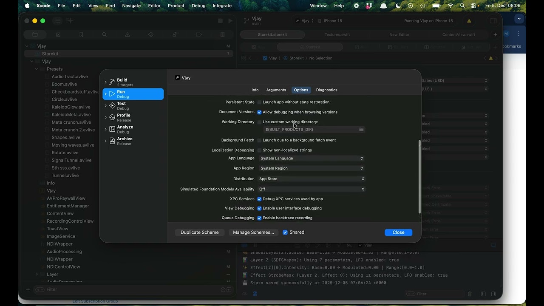Switch to the Diagnostics tab
The width and height of the screenshot is (544, 306).
327,90
